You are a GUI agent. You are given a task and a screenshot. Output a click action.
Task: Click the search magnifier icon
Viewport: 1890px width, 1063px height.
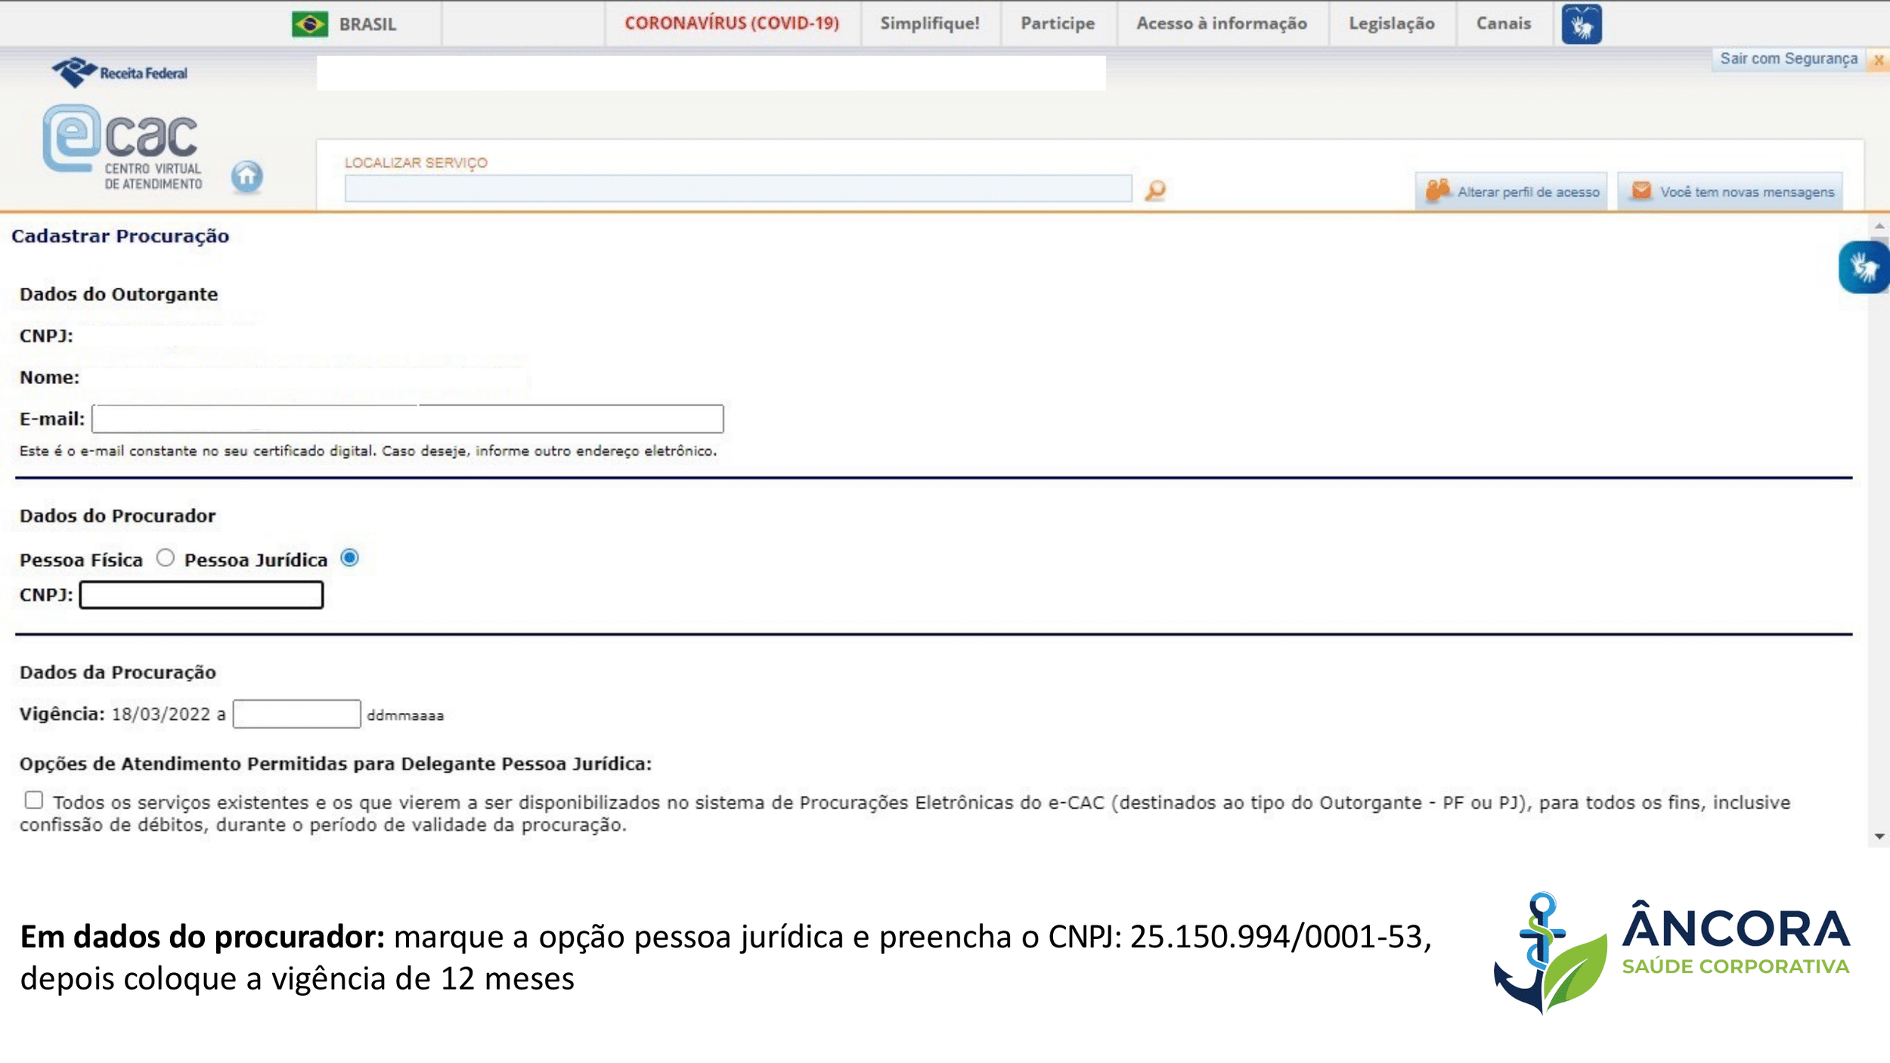(1155, 190)
